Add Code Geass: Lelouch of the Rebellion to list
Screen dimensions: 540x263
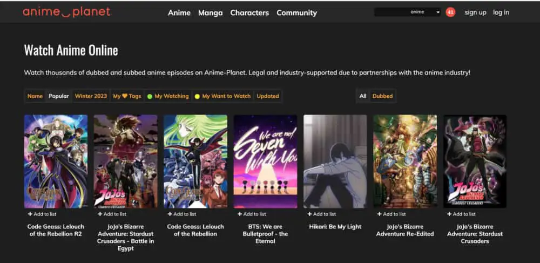click(x=182, y=214)
